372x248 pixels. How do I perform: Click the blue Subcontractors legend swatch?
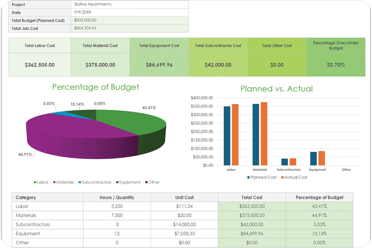80,183
